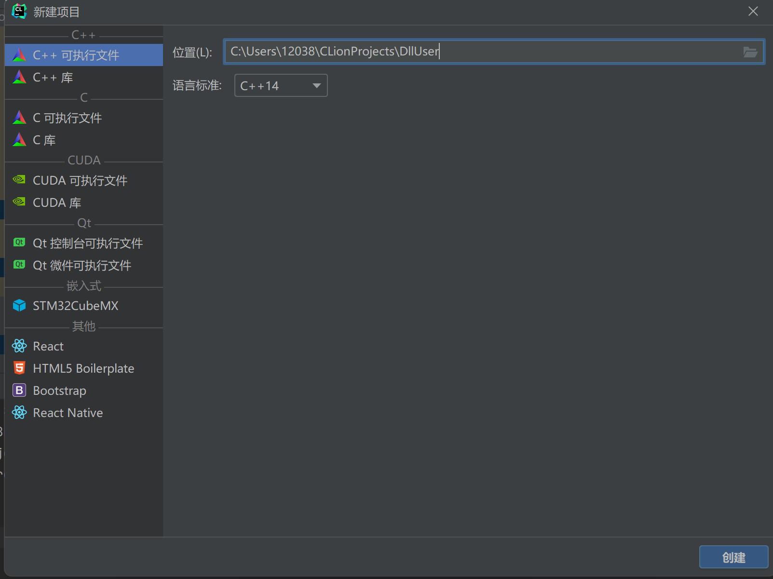Click the C 库 CMake icon
Viewport: 773px width, 579px height.
click(x=19, y=140)
